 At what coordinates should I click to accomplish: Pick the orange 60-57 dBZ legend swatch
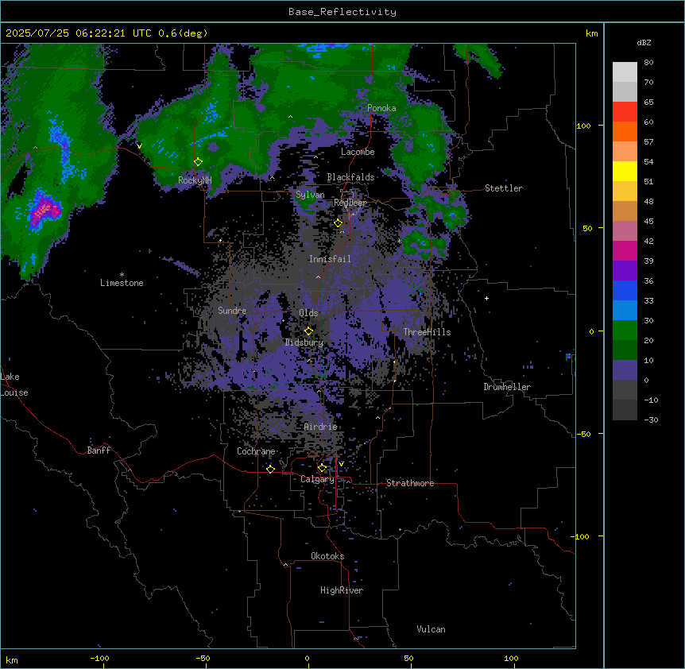(x=625, y=131)
